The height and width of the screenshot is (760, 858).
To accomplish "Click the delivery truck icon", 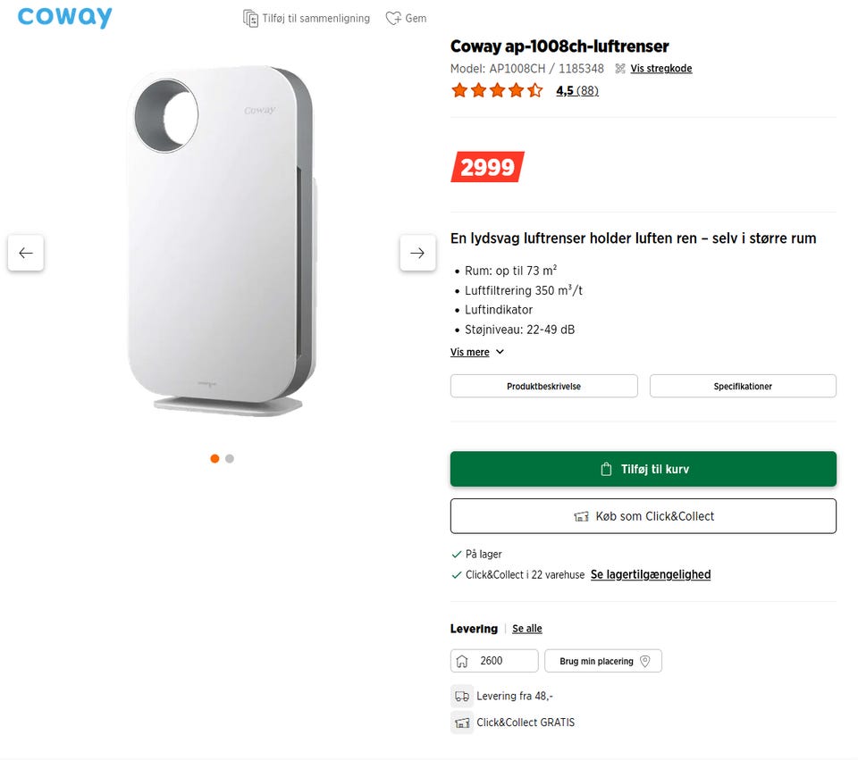I will pyautogui.click(x=462, y=697).
